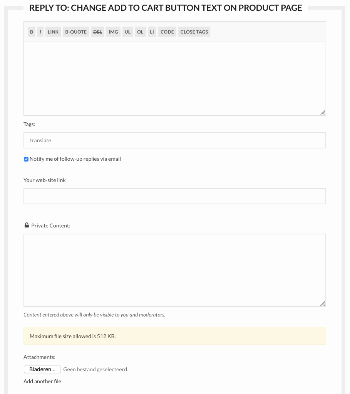The image size is (350, 394).
Task: Start an ordered list with OL
Action: click(140, 32)
